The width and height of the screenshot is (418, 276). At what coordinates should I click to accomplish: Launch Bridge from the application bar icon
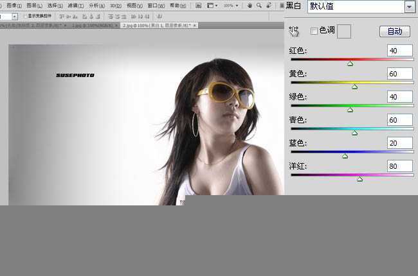click(x=198, y=6)
